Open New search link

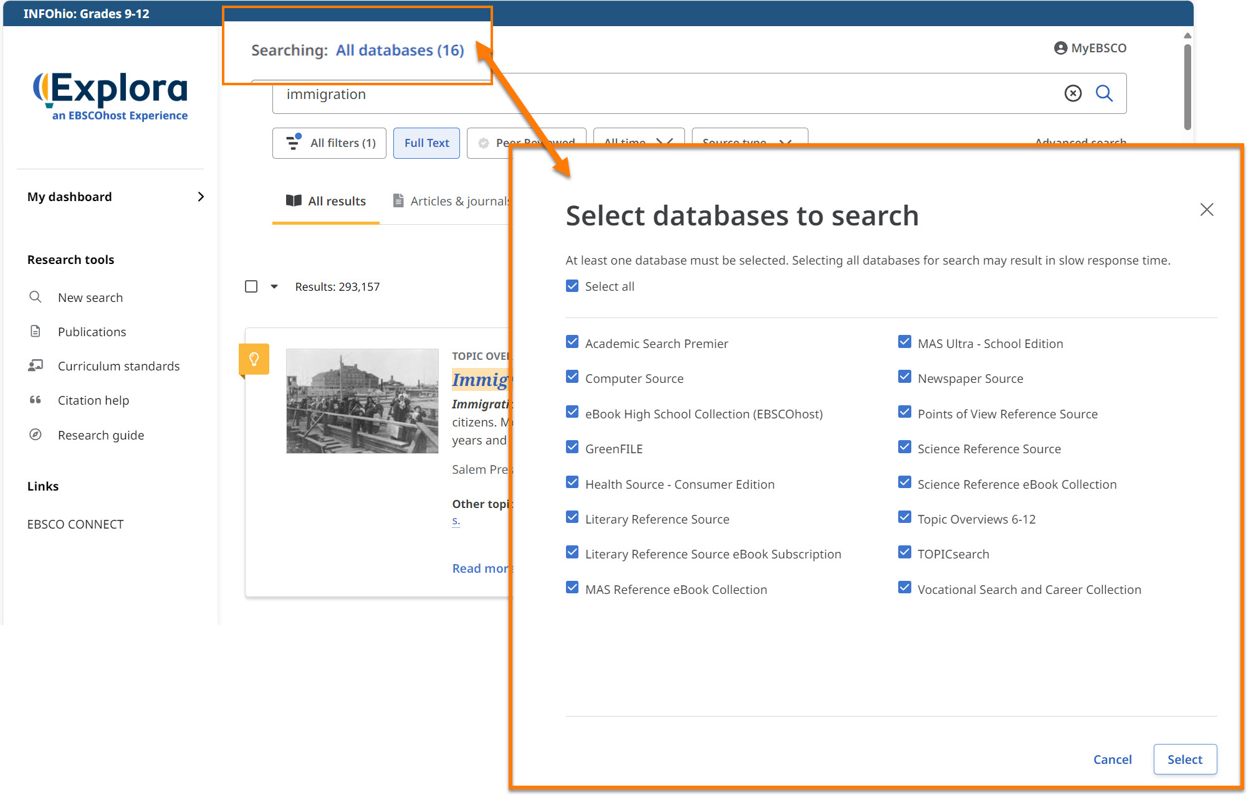tap(90, 298)
